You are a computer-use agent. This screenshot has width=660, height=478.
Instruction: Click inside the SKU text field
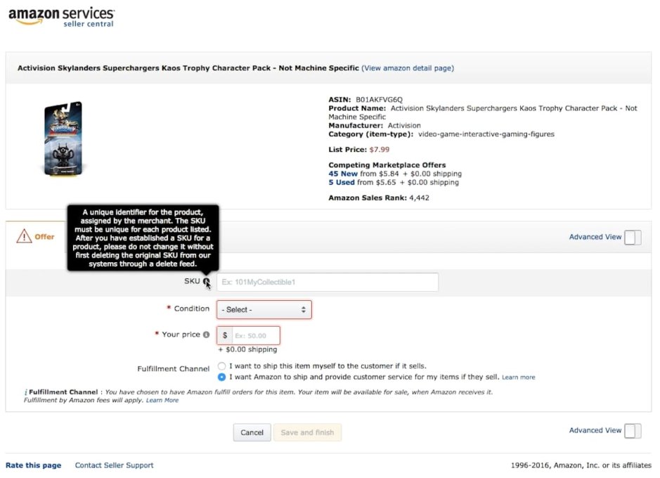click(327, 282)
